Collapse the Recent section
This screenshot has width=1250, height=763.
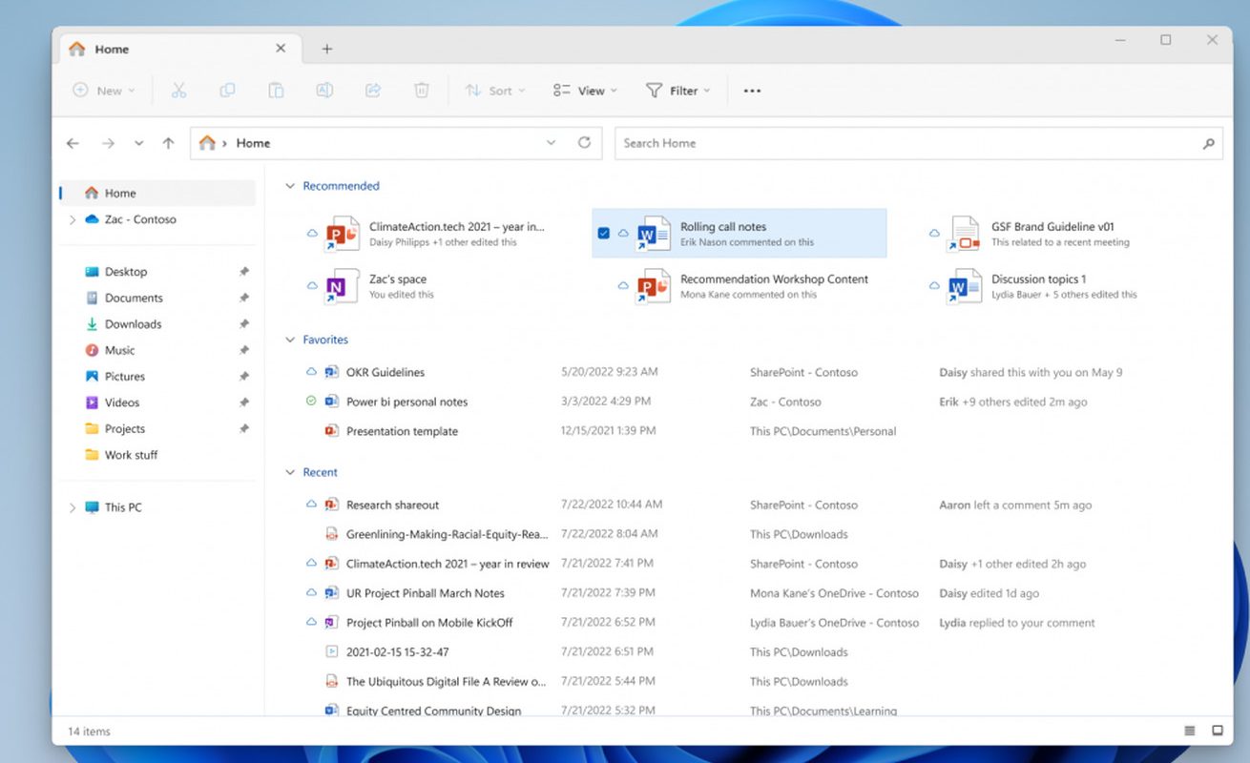pos(290,472)
